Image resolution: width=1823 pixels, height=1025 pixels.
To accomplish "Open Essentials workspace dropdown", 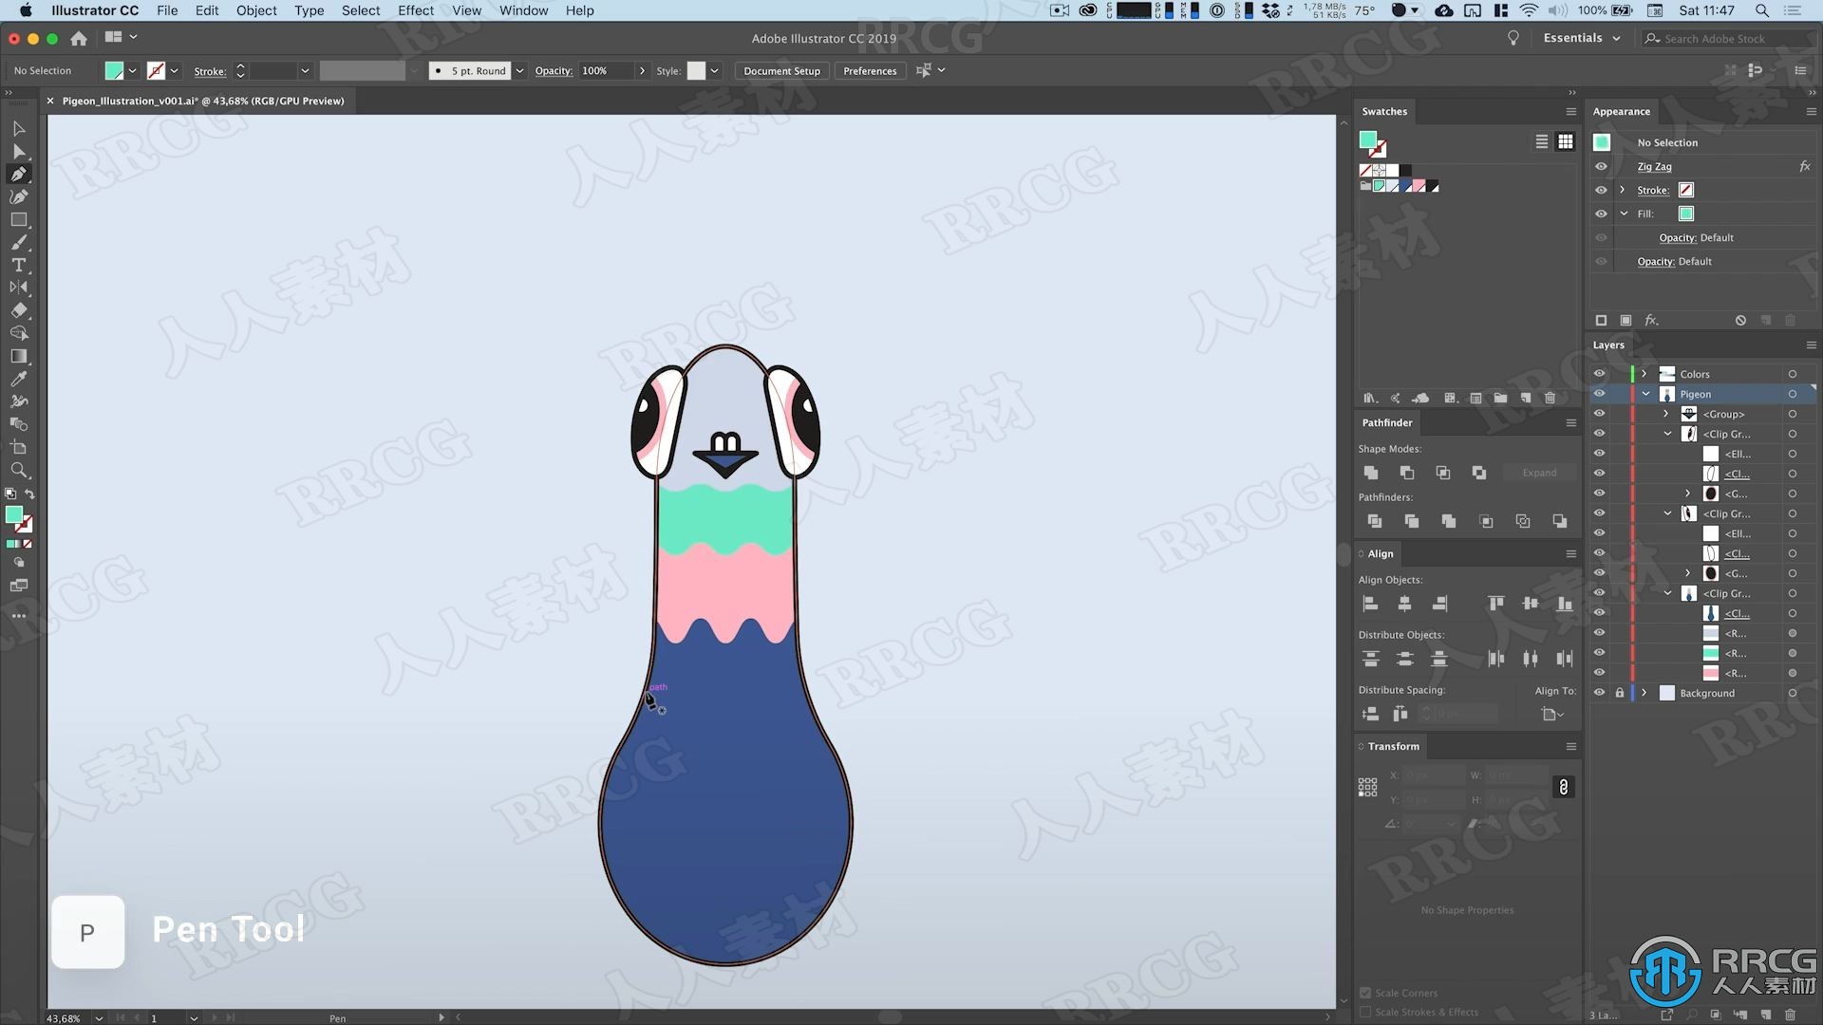I will [1581, 38].
